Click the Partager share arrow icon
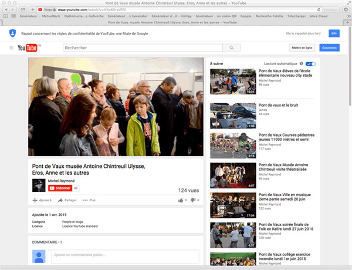352x270 pixels. coord(60,200)
